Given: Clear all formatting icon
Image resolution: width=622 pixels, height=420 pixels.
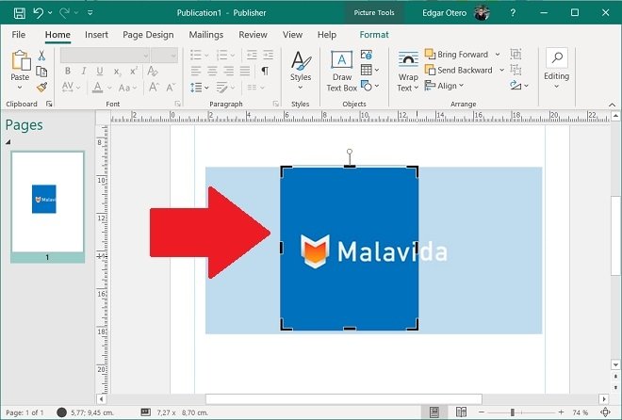Looking at the screenshot, I should (153, 72).
